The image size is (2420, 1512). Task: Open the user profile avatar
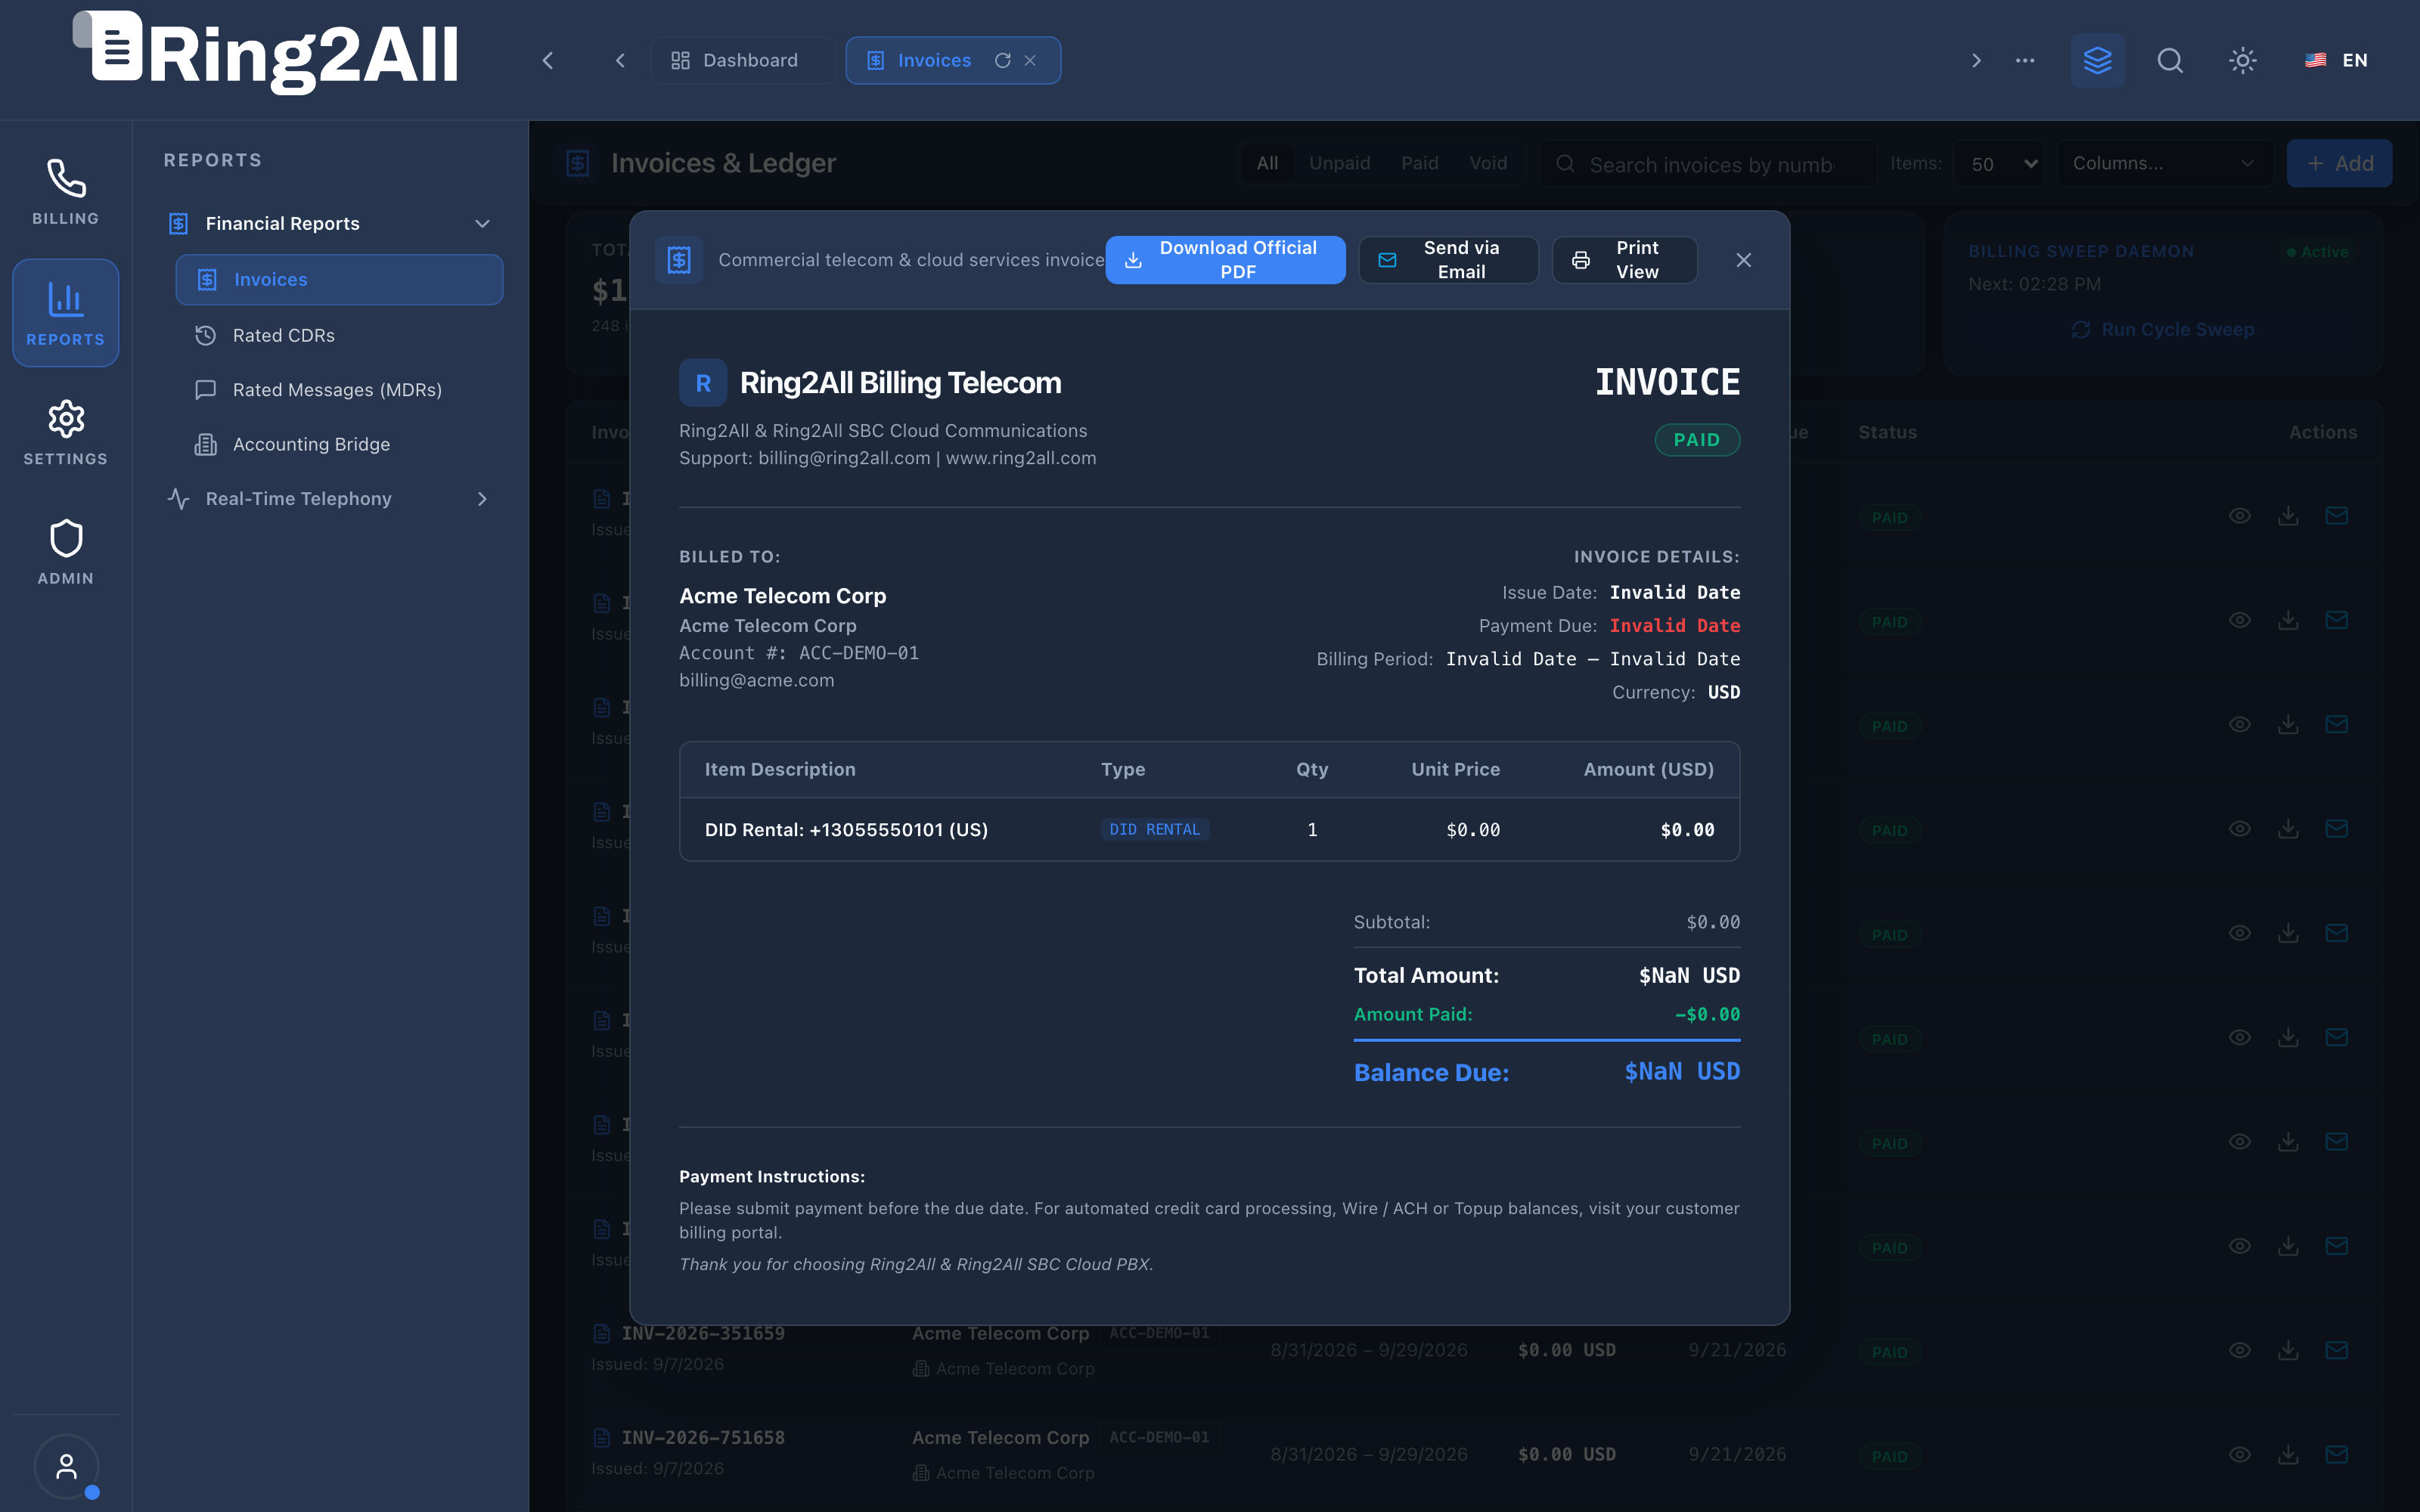[66, 1466]
